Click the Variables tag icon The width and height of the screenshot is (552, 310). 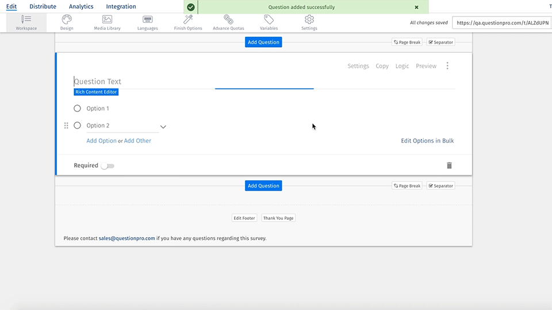269,20
